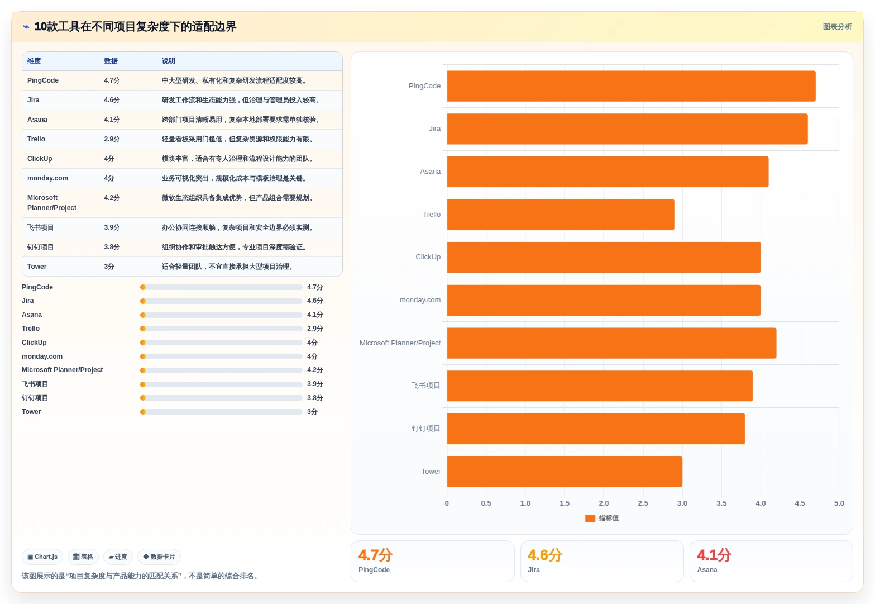Viewport: 875px width, 604px height.
Task: Click the 4.2分 value beside the progress bar
Action: (315, 370)
